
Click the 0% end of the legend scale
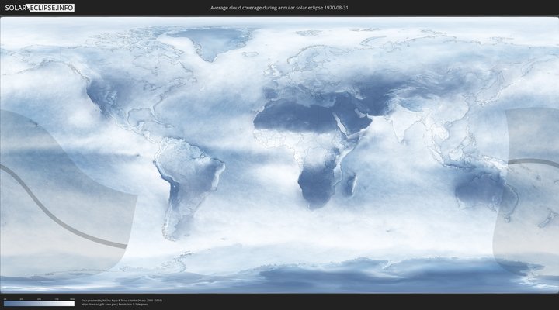pyautogui.click(x=5, y=304)
